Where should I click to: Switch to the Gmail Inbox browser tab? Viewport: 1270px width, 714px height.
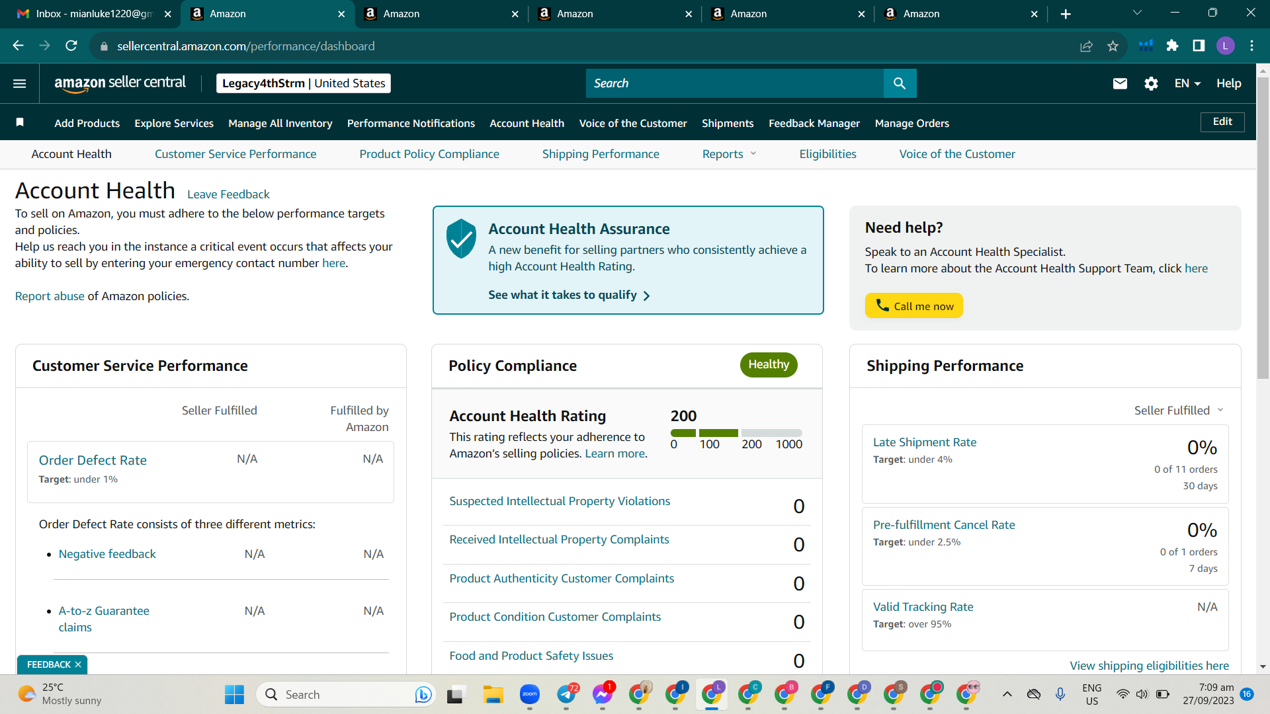click(93, 14)
